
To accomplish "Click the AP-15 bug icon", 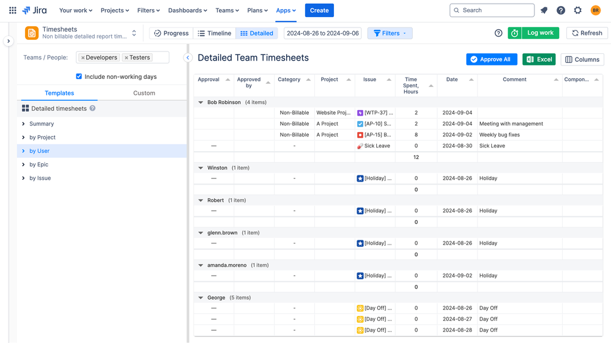I will click(360, 135).
